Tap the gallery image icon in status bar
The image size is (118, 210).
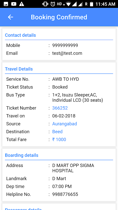pyautogui.click(x=6, y=4)
